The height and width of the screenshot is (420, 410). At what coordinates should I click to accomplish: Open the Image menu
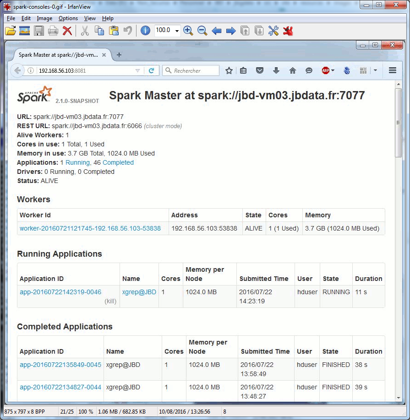(x=44, y=18)
